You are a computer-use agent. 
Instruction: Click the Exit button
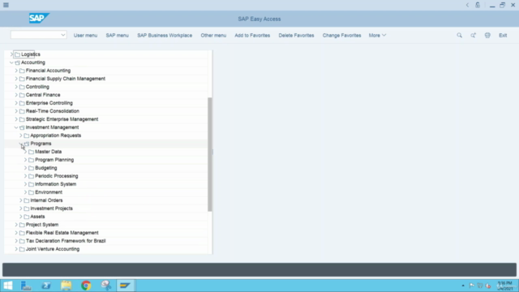503,35
